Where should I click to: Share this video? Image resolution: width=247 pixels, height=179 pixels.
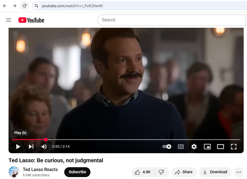(184, 172)
